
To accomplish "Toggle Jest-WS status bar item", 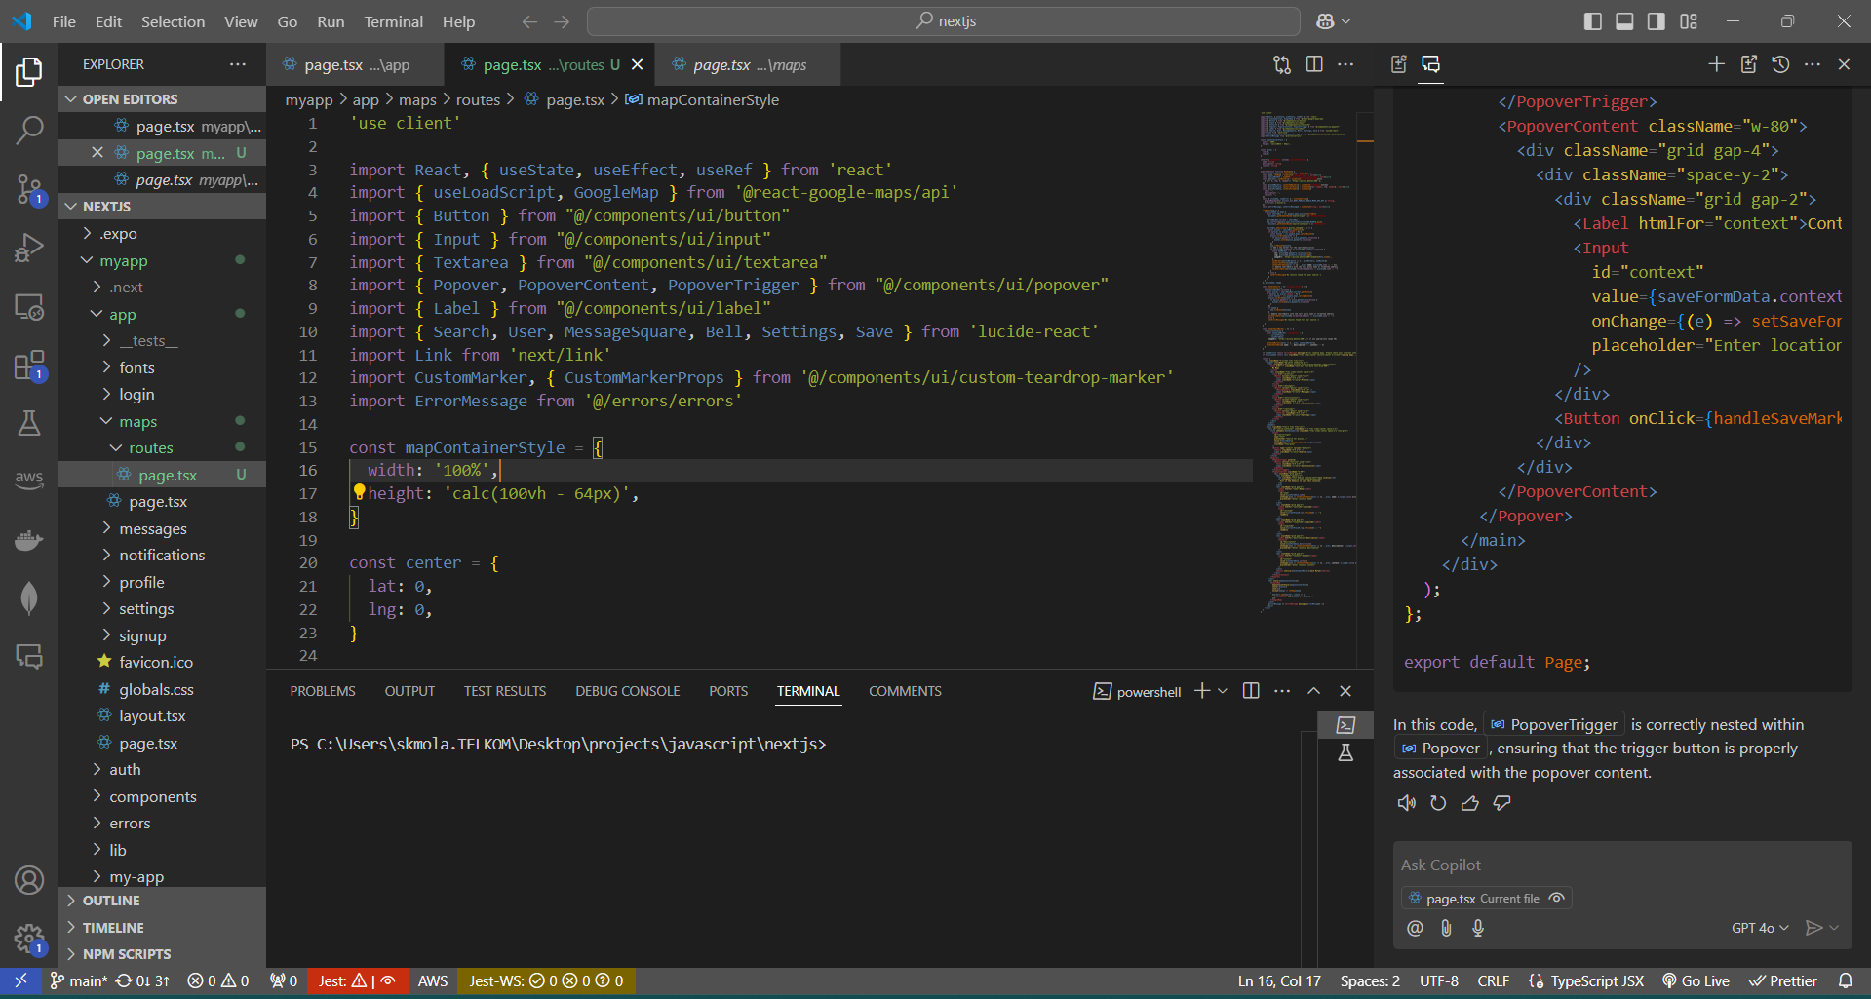I will pos(546,981).
